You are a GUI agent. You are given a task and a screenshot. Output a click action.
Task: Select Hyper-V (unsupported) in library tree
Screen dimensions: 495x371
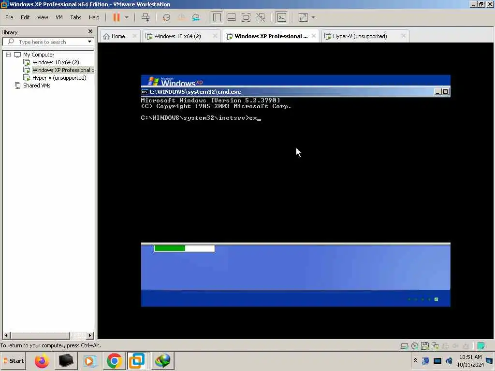pyautogui.click(x=59, y=78)
